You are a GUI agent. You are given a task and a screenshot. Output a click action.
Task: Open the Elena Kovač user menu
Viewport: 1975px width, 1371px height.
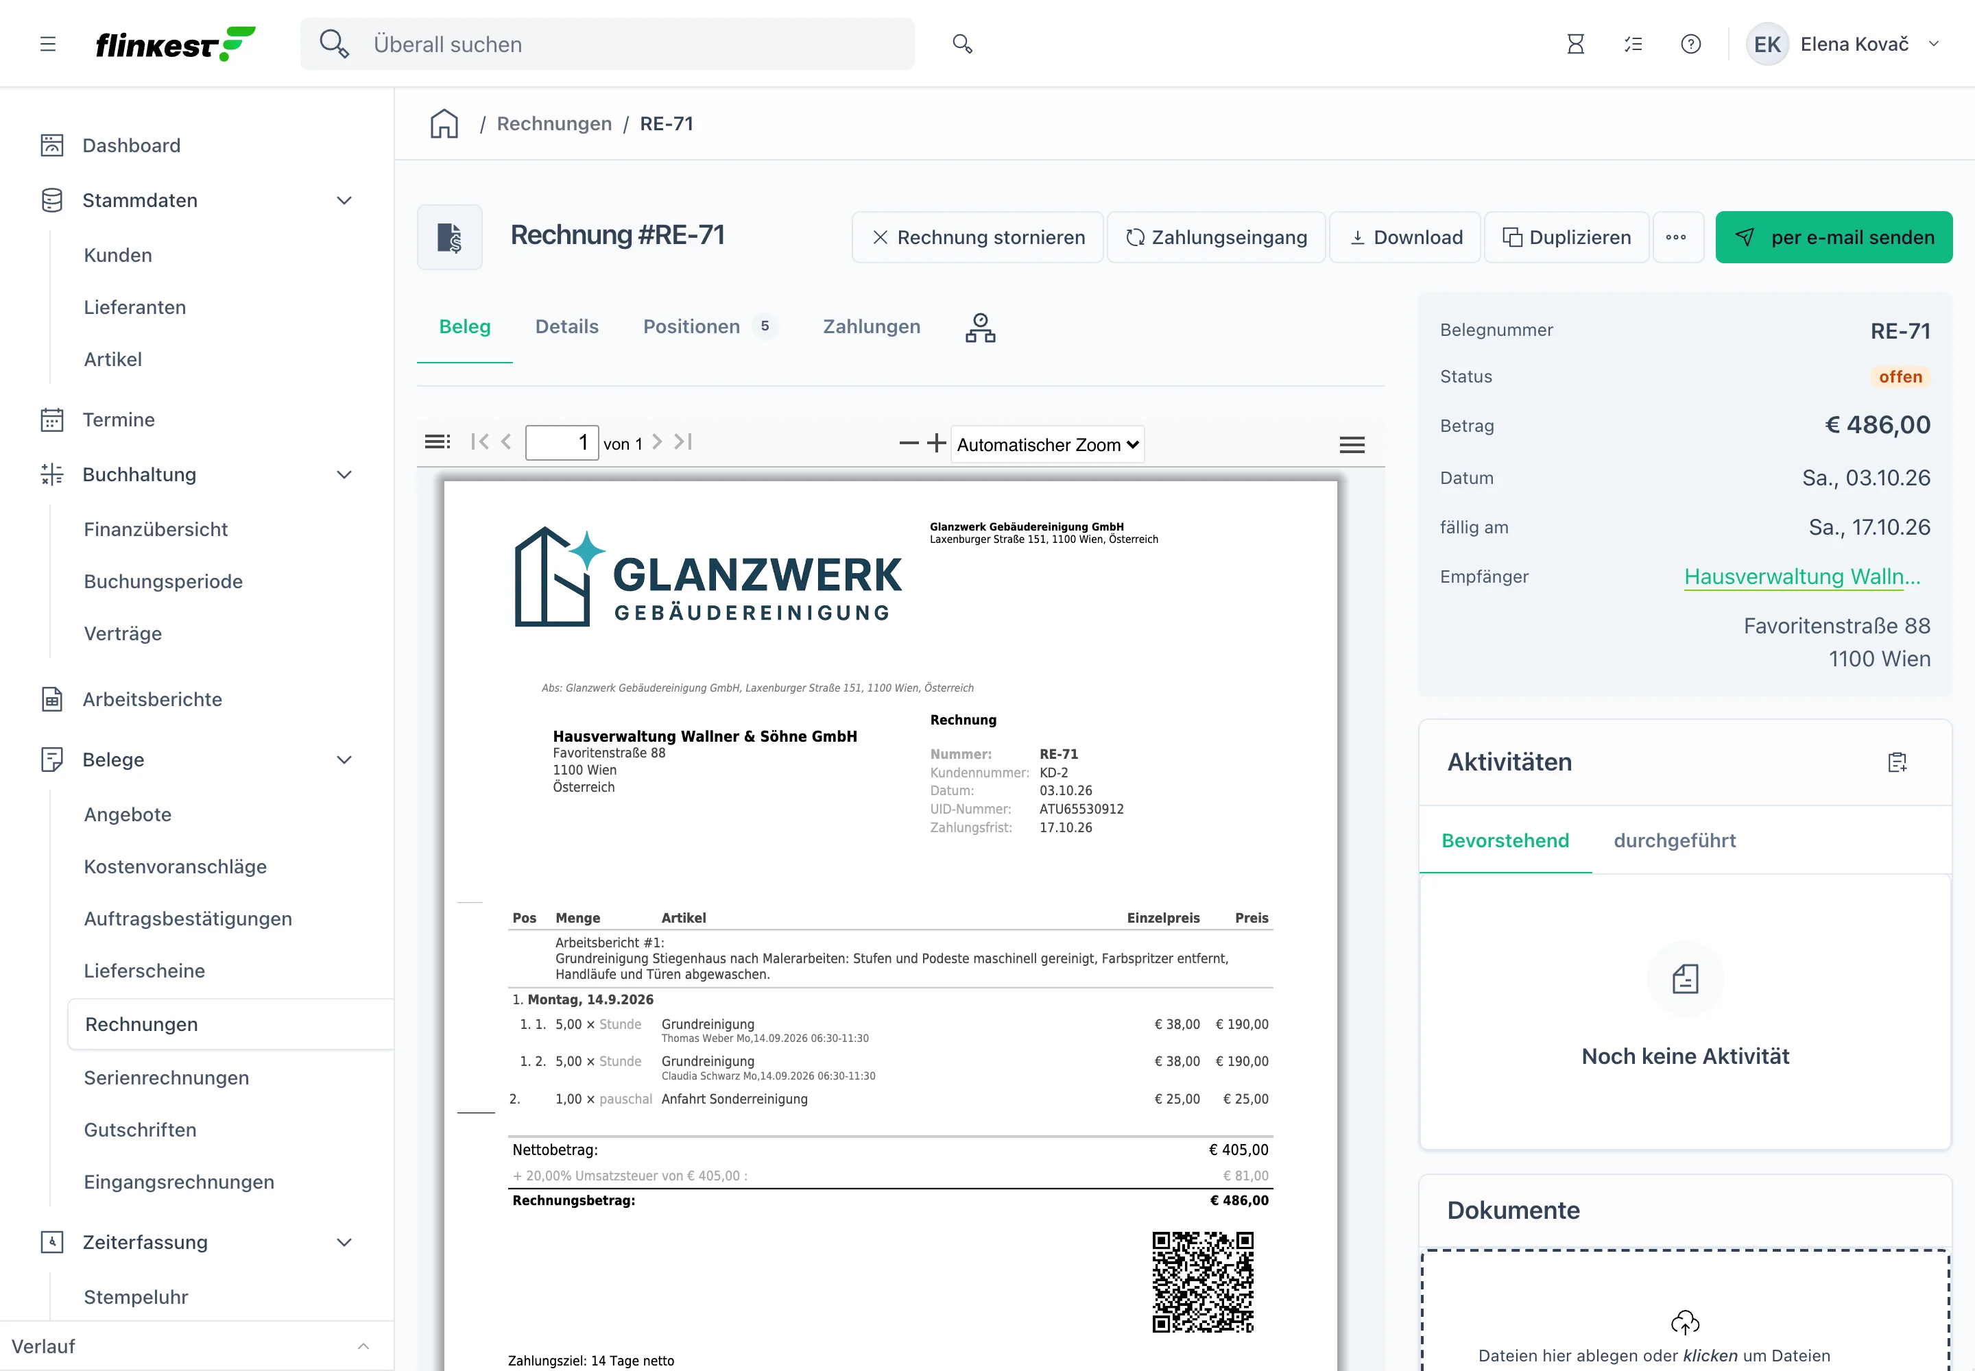click(x=1843, y=45)
